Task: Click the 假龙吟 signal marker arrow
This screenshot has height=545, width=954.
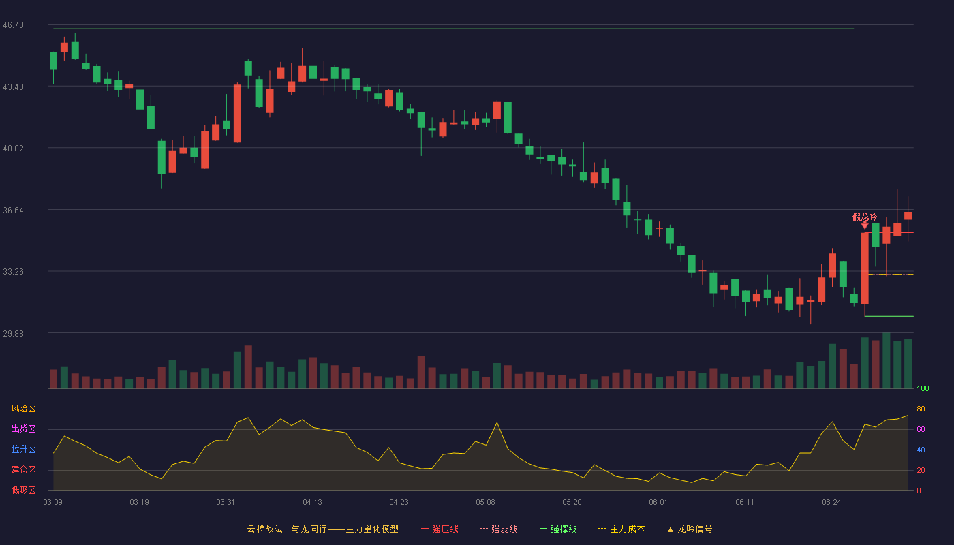Action: (x=865, y=225)
